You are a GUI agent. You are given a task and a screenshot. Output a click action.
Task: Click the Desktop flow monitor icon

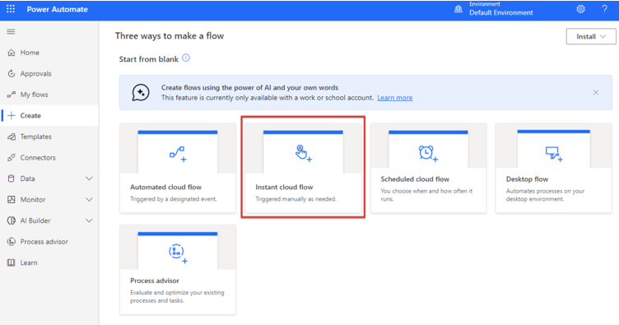point(554,154)
